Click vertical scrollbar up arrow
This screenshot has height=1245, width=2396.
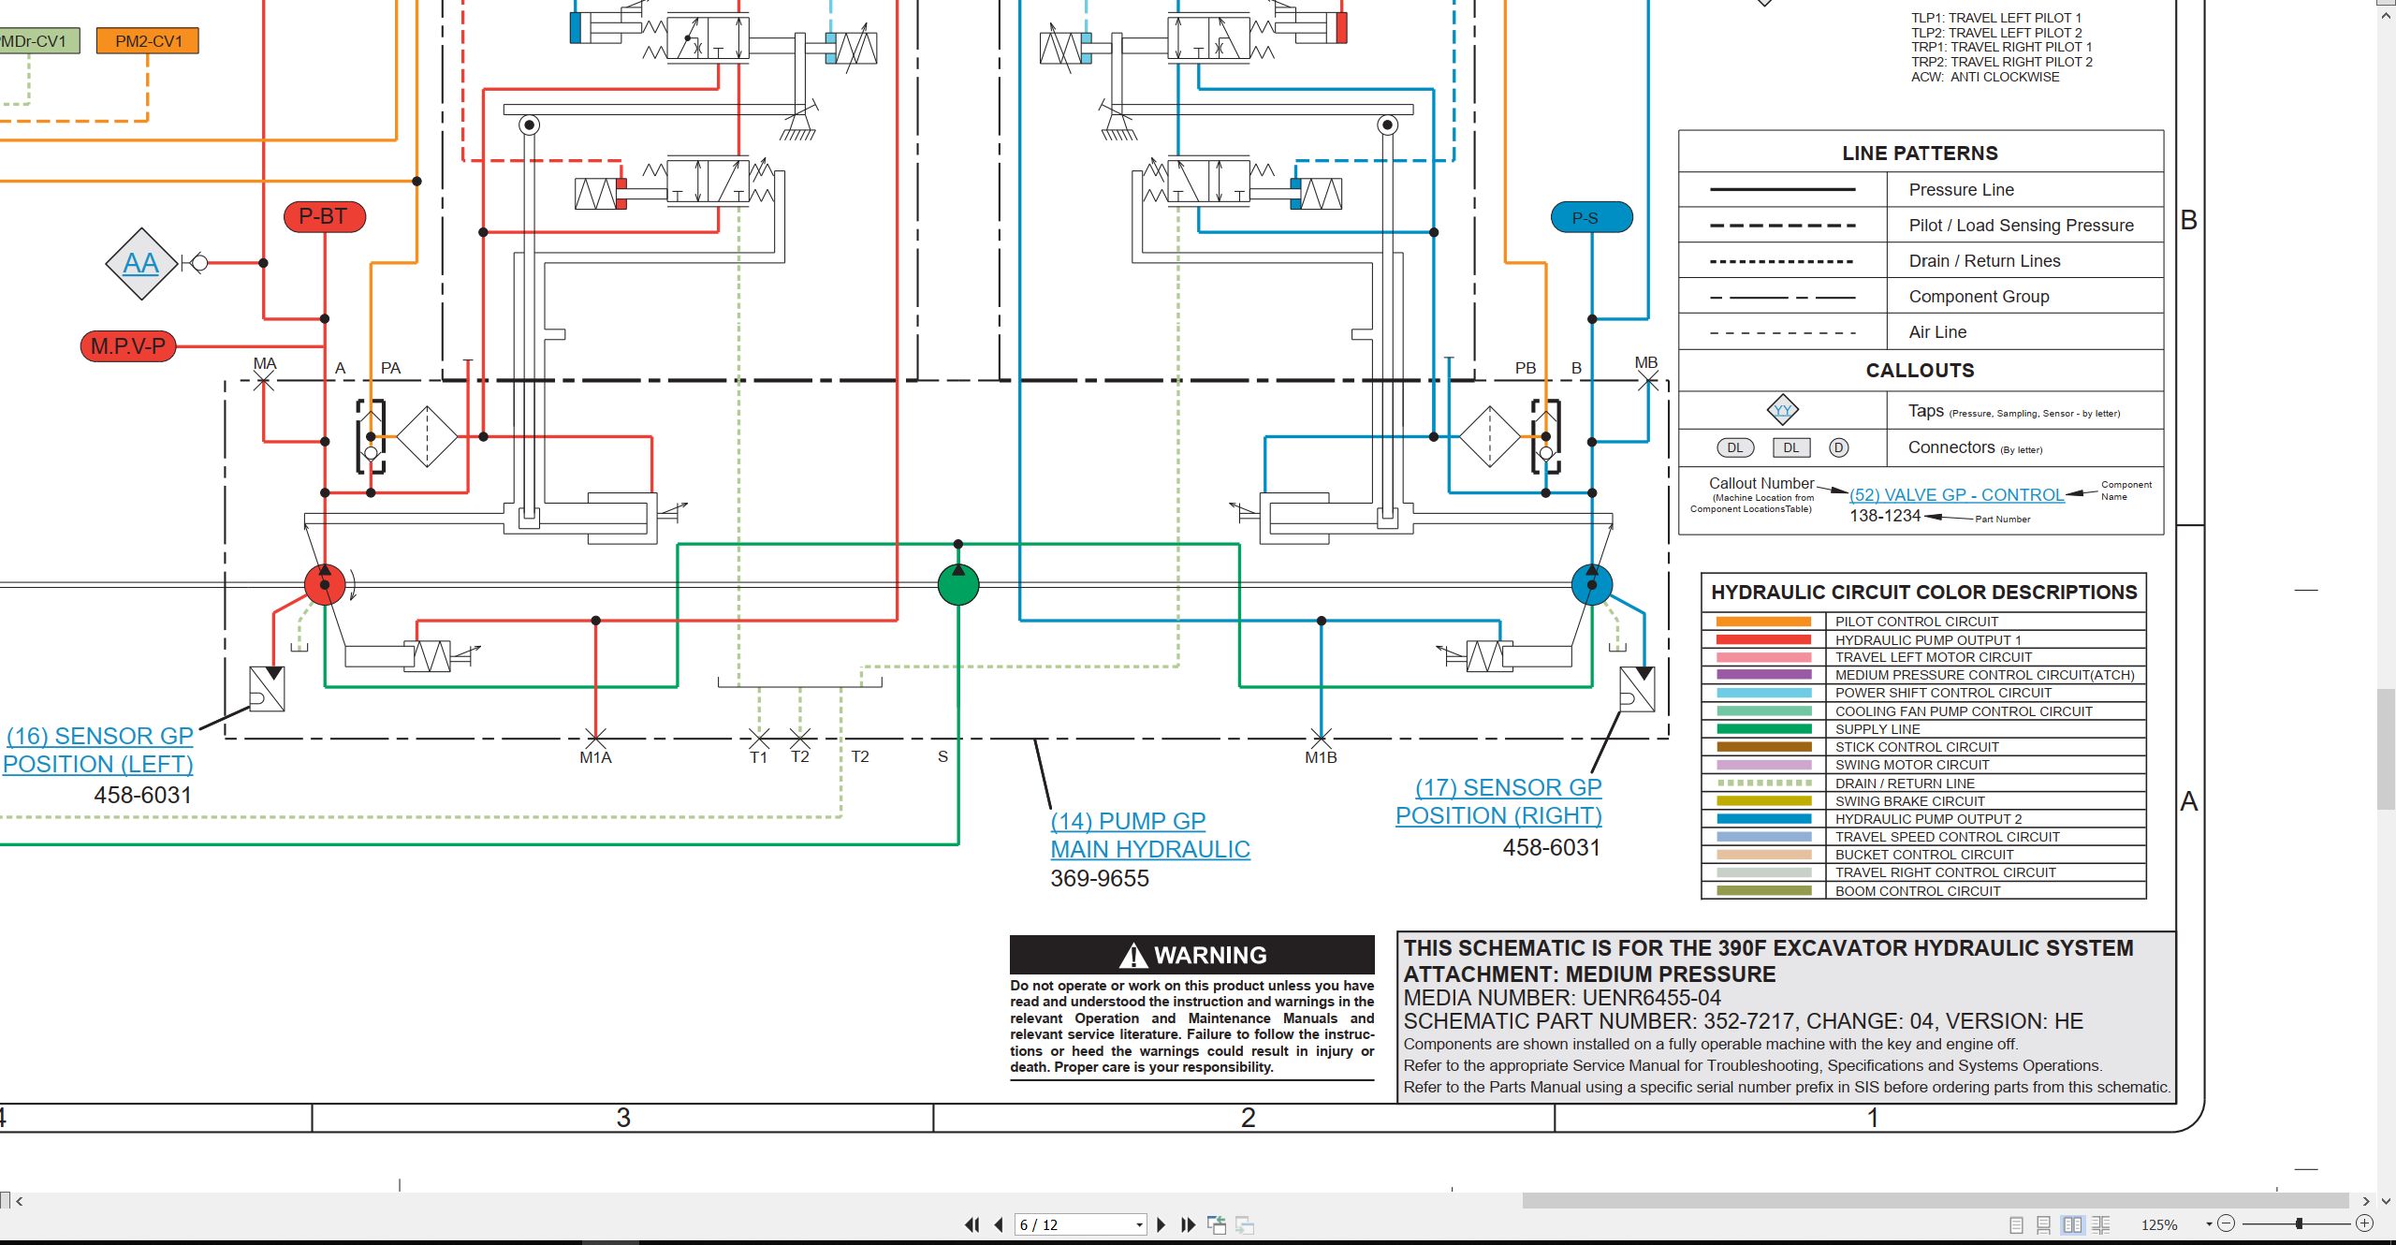coord(2387,16)
